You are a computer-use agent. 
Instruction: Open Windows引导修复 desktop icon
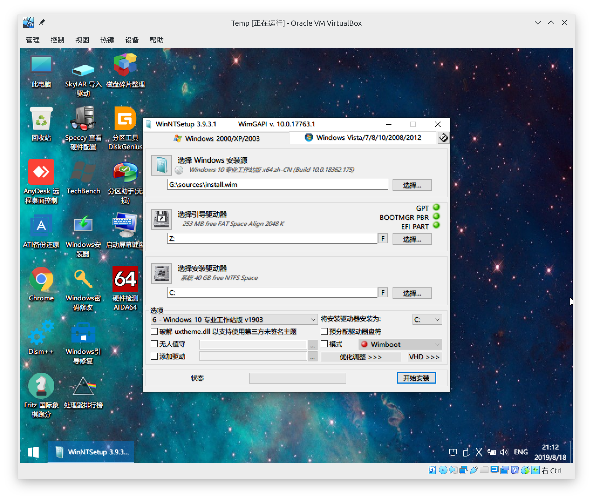[x=83, y=343]
